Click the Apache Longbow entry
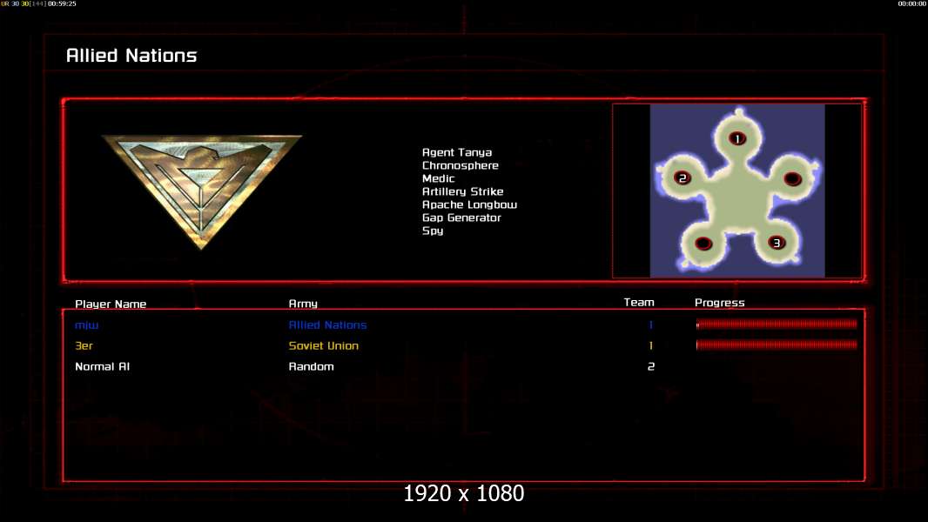This screenshot has width=928, height=522. click(x=469, y=204)
